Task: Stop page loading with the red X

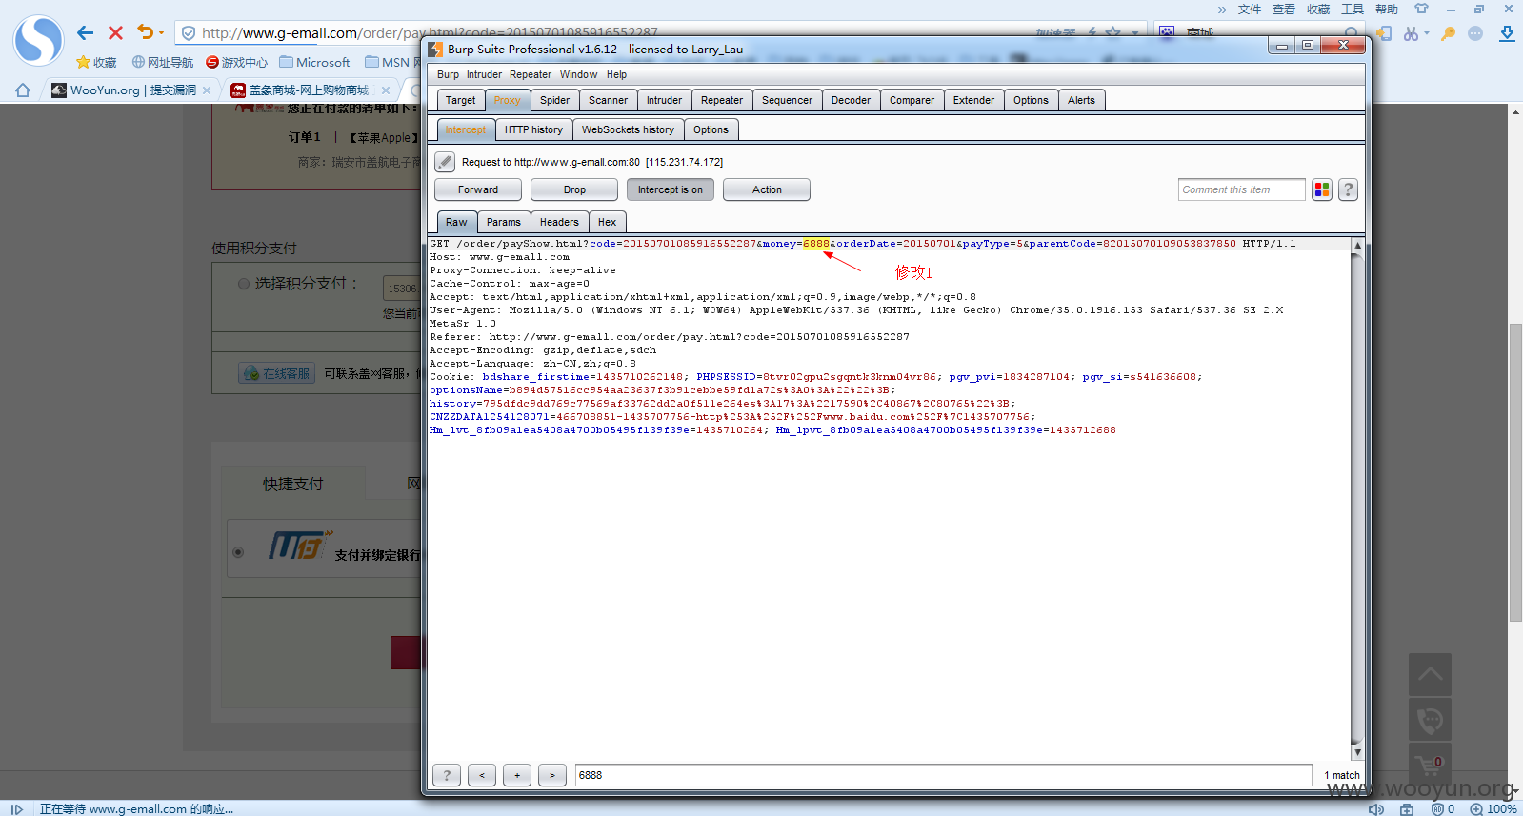Action: click(115, 33)
